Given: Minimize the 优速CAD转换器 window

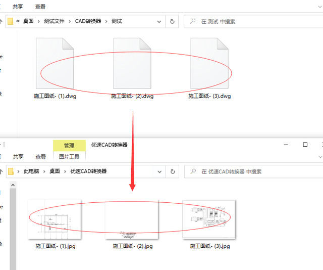Looking at the screenshot, I should coord(286,145).
